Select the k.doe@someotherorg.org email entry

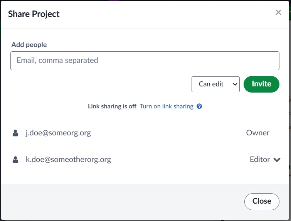pos(68,159)
